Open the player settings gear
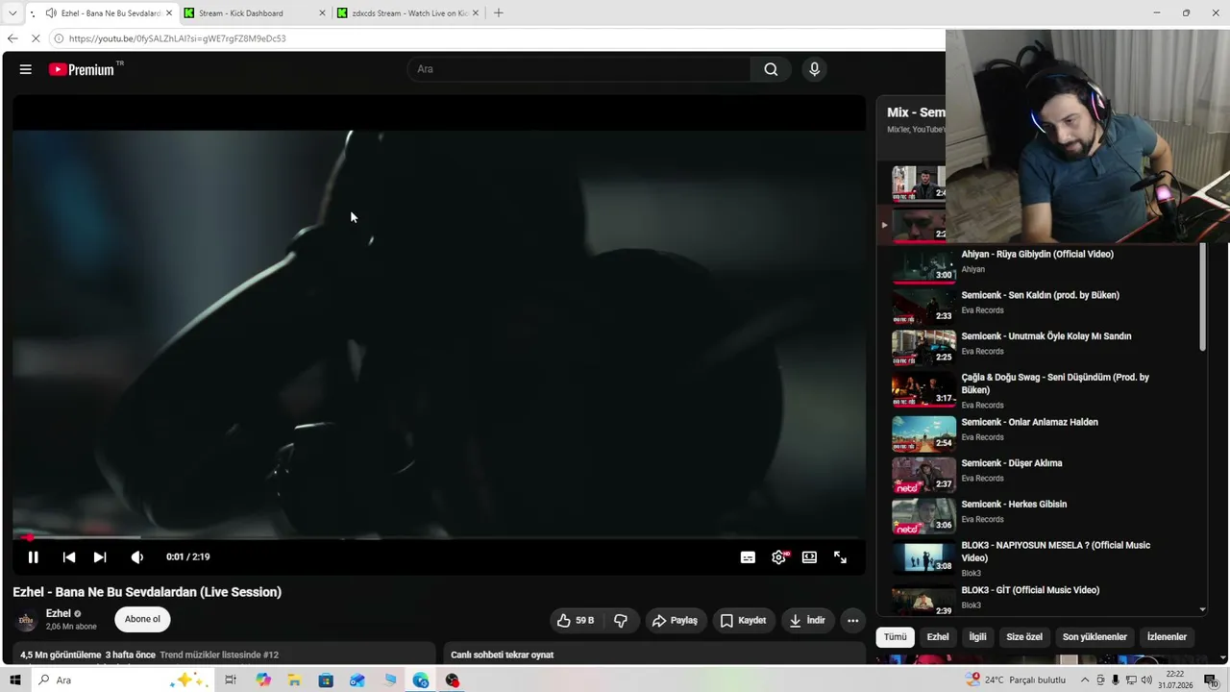 (x=778, y=557)
